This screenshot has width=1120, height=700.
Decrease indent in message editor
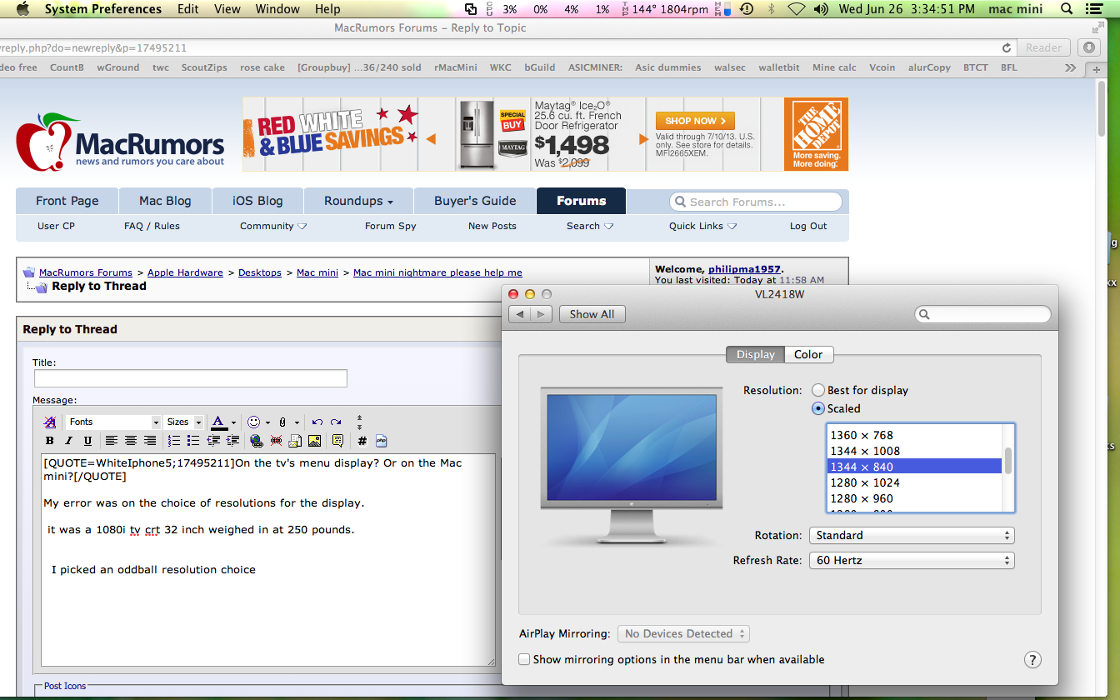click(x=213, y=441)
